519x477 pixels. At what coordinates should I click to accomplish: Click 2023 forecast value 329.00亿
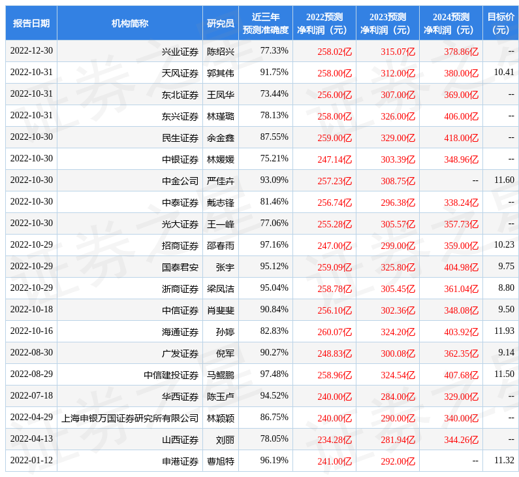pyautogui.click(x=398, y=138)
